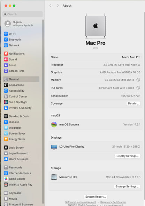Open ENERGY STAR Compliance link

(x=83, y=205)
